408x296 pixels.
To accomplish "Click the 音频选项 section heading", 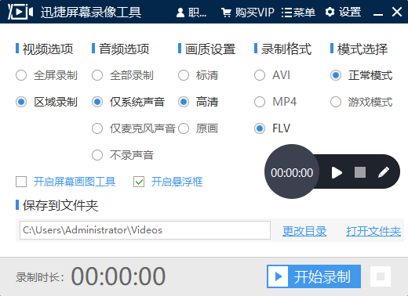I will click(124, 49).
